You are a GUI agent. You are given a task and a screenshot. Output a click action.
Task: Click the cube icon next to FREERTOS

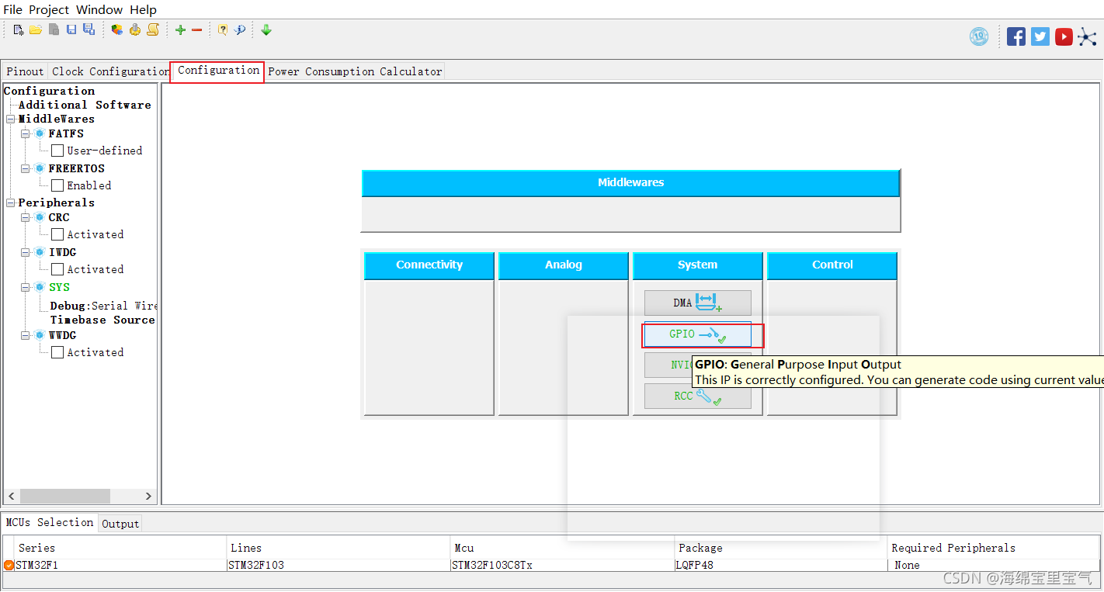tap(40, 168)
